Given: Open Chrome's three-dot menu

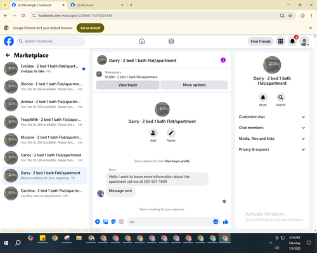Looking at the screenshot, I should click(311, 16).
